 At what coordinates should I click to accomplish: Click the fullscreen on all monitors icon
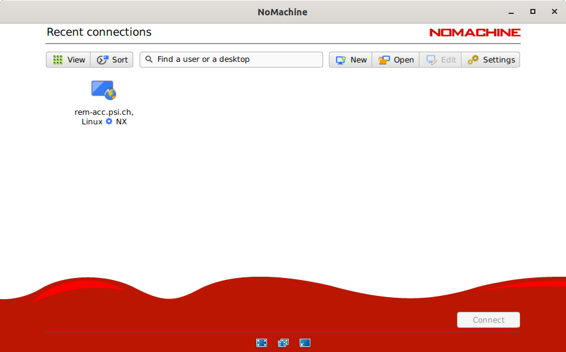coord(284,342)
